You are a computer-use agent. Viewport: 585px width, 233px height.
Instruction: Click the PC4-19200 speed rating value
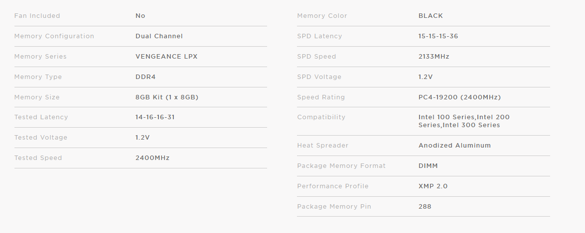459,97
